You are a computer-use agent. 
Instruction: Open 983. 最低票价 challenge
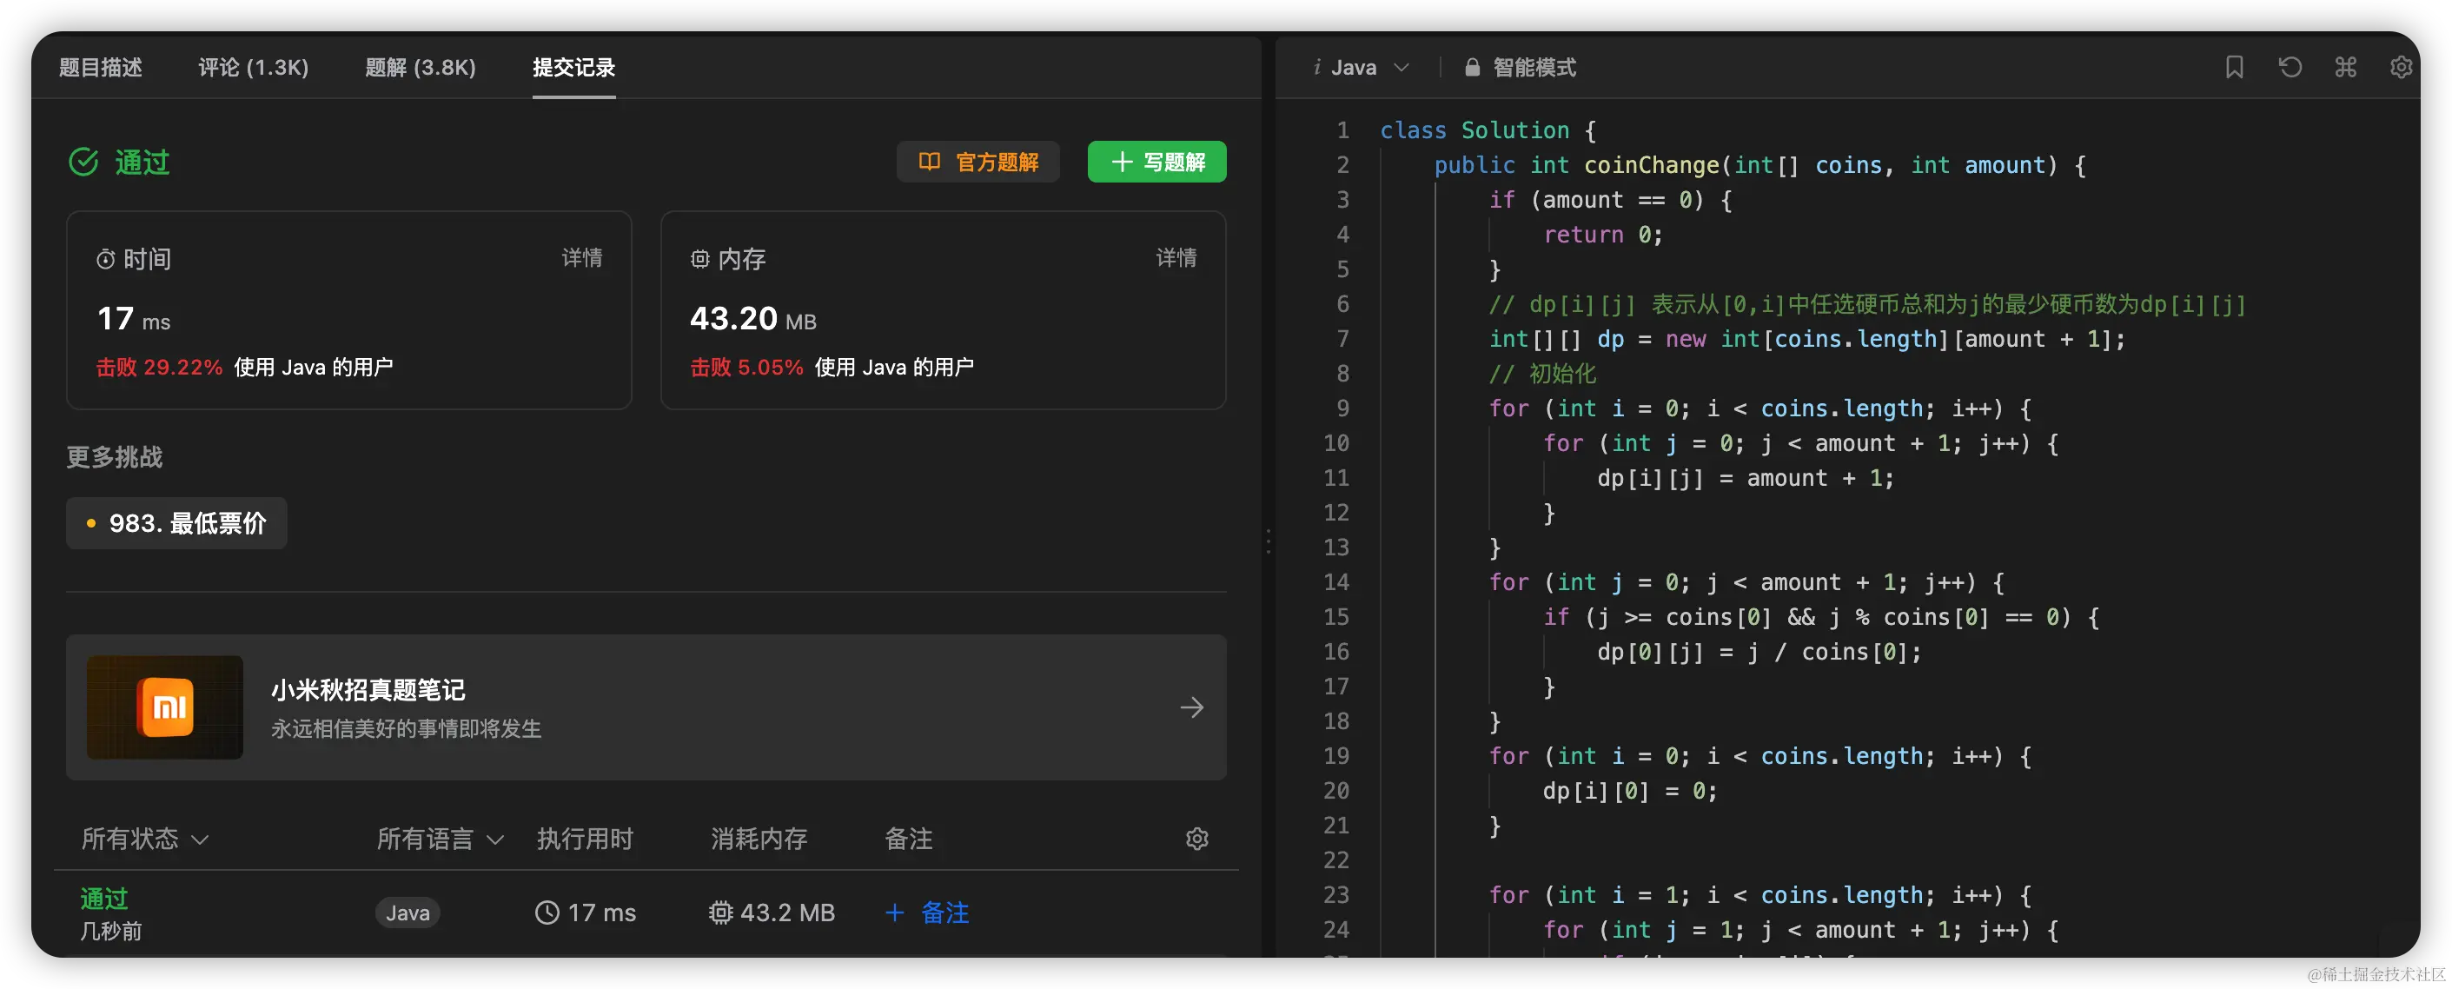click(176, 523)
